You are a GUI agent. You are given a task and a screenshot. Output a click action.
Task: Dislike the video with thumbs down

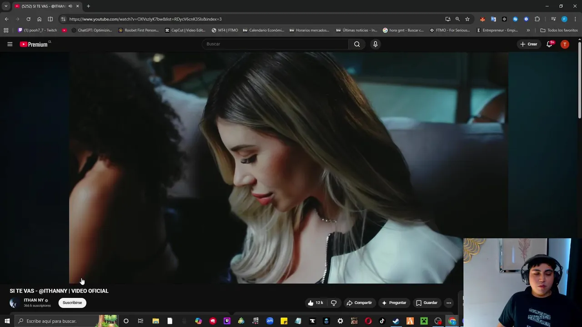tap(334, 303)
